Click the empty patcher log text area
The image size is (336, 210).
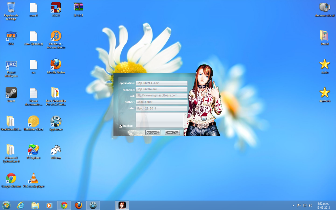(x=160, y=120)
